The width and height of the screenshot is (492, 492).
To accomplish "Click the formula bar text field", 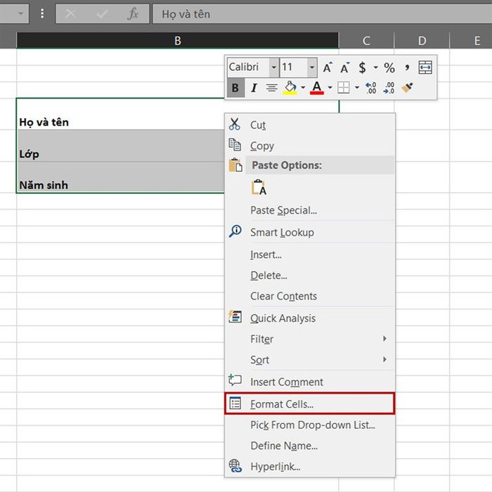I will (x=322, y=14).
